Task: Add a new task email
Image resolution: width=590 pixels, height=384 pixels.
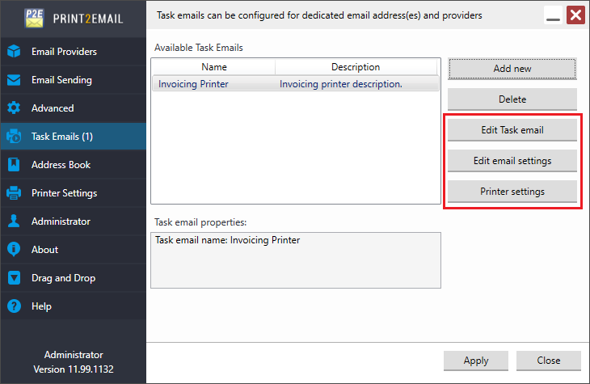Action: click(512, 69)
